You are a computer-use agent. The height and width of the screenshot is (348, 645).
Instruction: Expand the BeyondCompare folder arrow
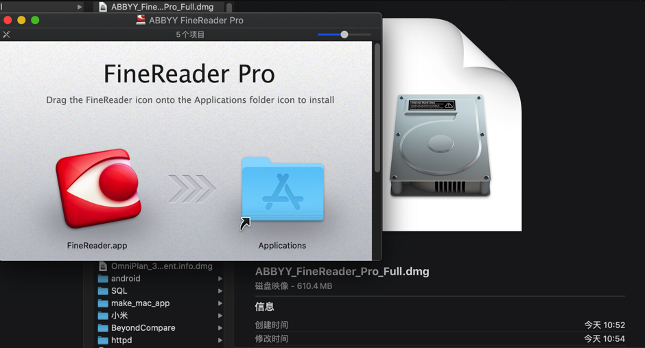220,328
